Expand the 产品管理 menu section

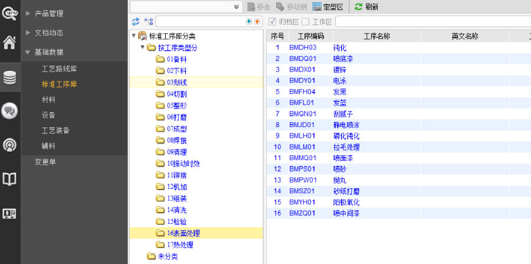(47, 14)
